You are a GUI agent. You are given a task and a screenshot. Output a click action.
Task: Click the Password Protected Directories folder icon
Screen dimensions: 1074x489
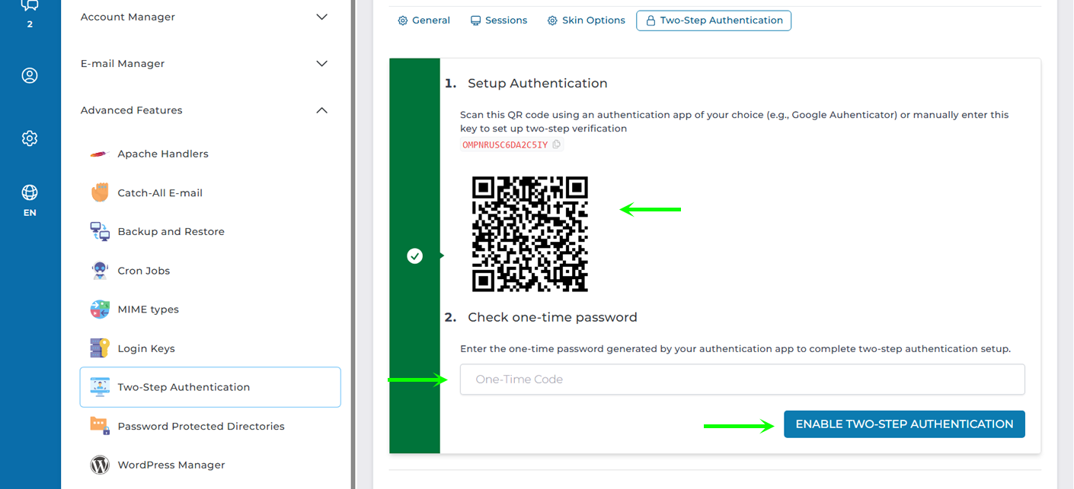click(x=100, y=426)
